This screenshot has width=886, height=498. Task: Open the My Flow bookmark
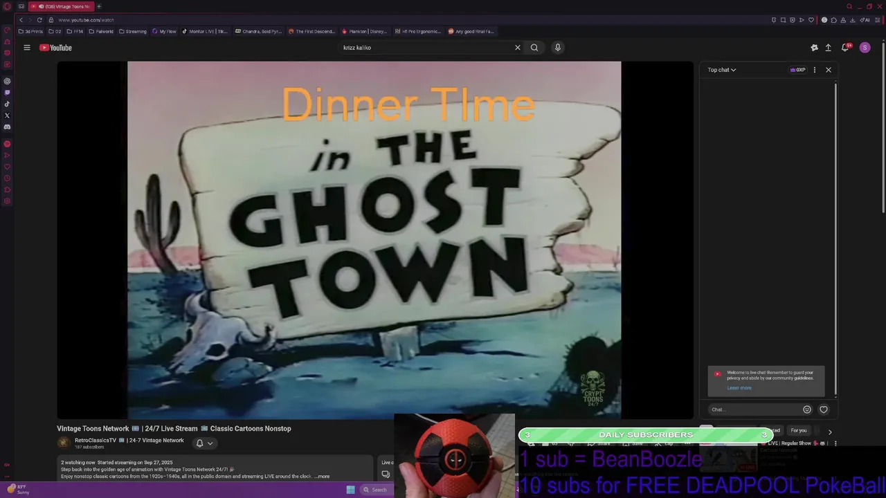pyautogui.click(x=164, y=31)
